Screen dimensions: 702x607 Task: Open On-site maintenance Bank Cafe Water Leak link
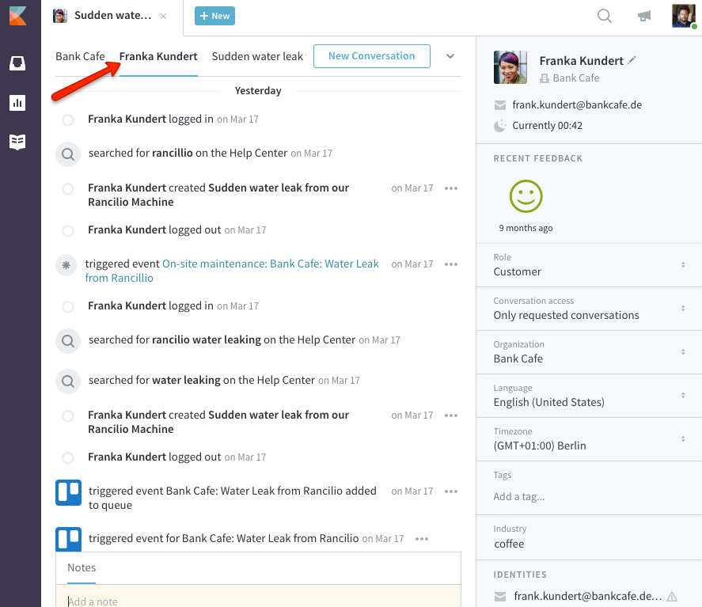[232, 271]
